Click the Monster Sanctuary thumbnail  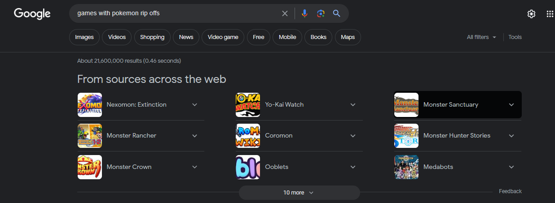(x=406, y=105)
